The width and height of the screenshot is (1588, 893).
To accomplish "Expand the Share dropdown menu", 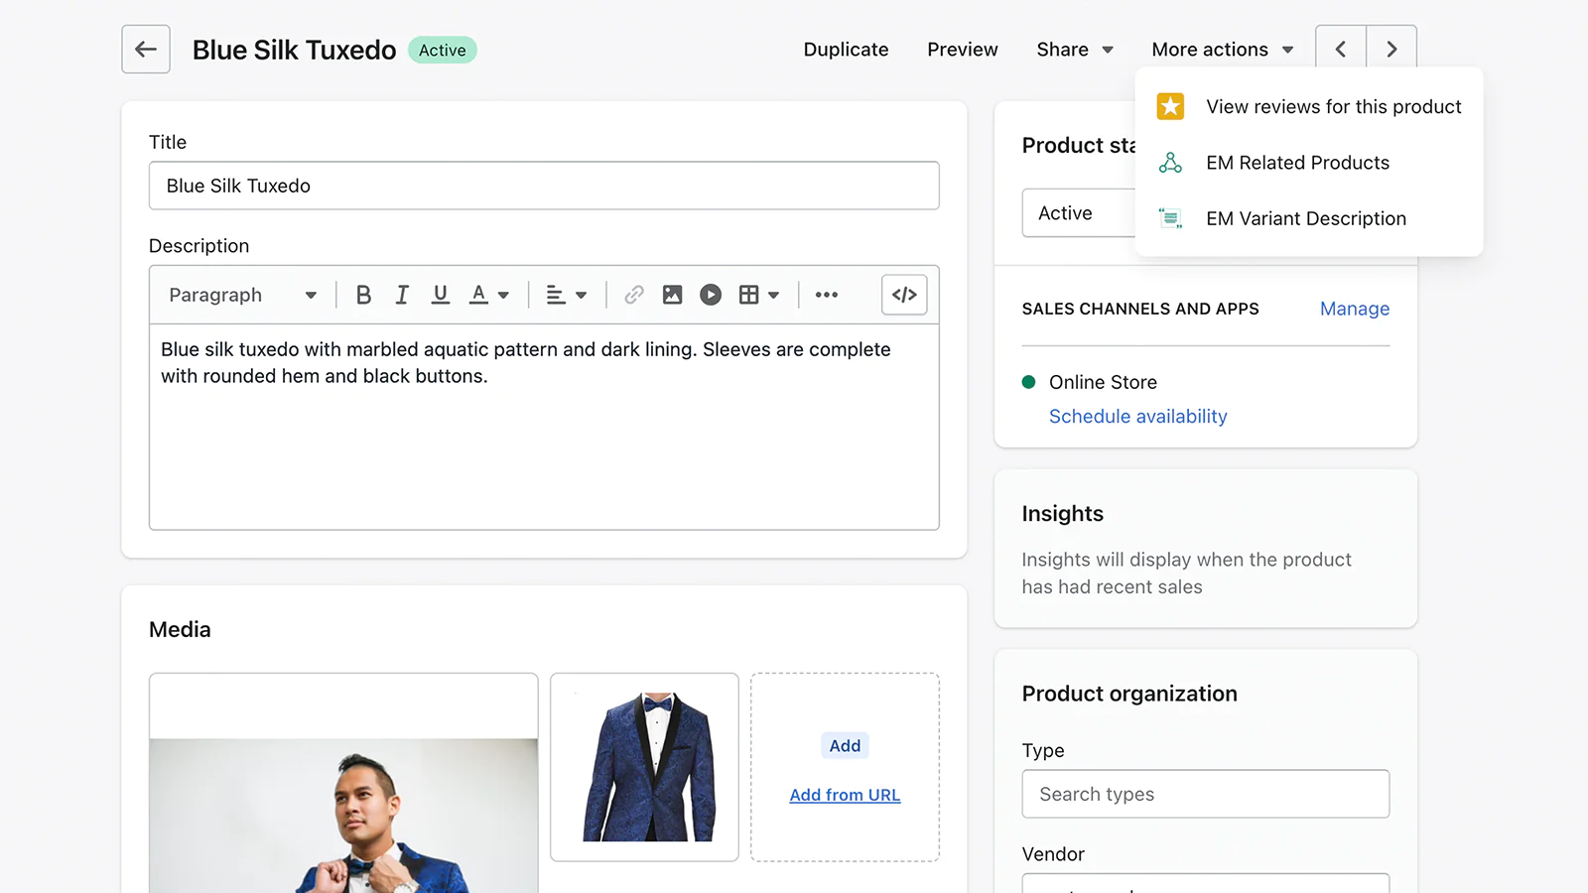I will click(x=1075, y=50).
